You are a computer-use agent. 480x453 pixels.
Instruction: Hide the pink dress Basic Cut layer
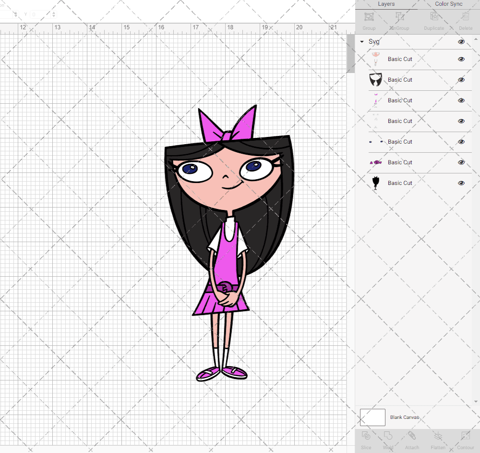coord(461,100)
